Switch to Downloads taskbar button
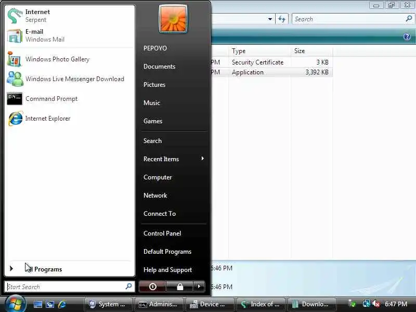Screen dimensions: 416x312 (x=311, y=304)
